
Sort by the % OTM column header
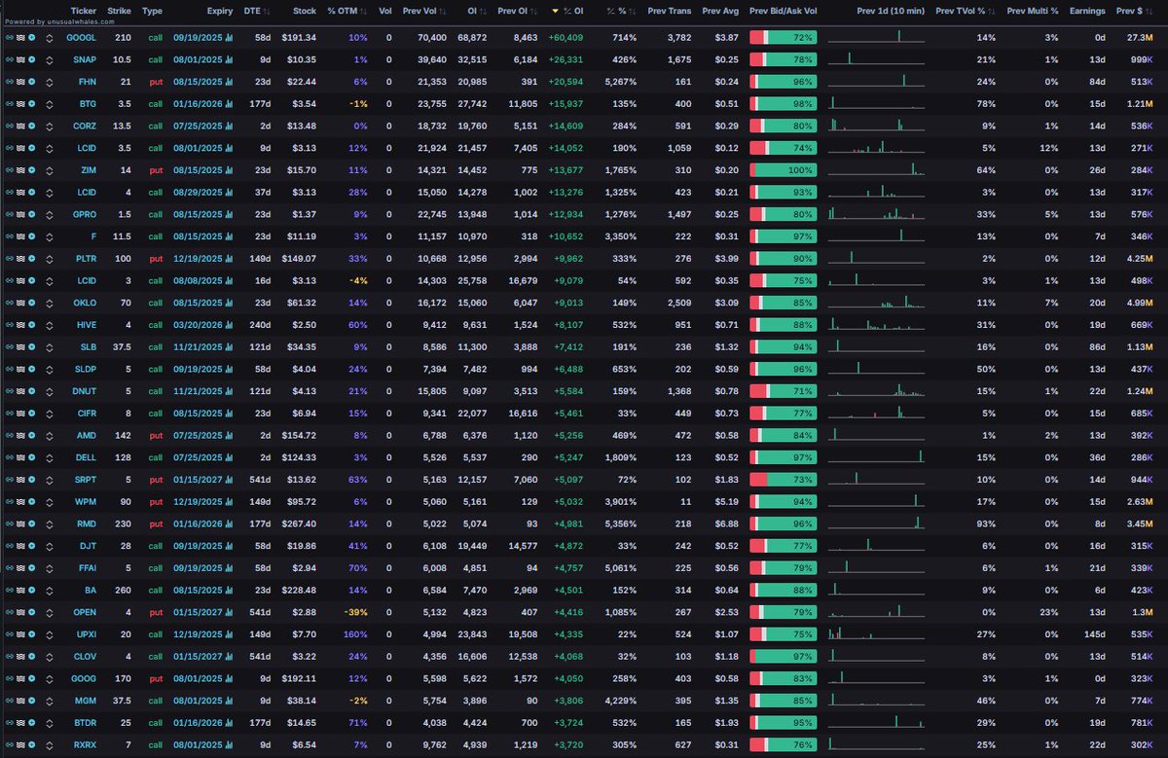coord(348,11)
